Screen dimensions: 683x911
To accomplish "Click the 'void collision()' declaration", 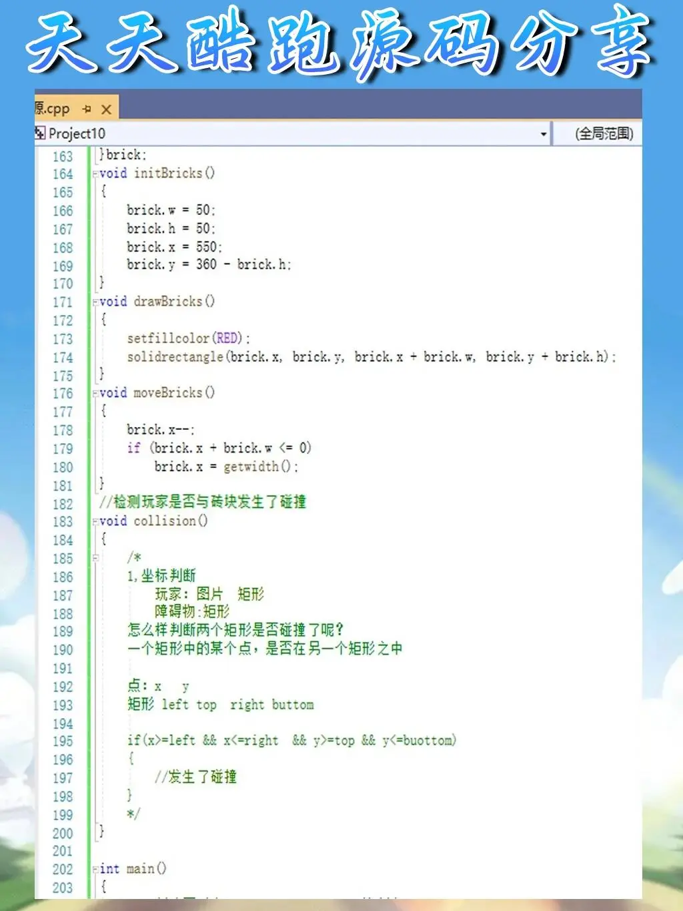I will click(x=153, y=521).
